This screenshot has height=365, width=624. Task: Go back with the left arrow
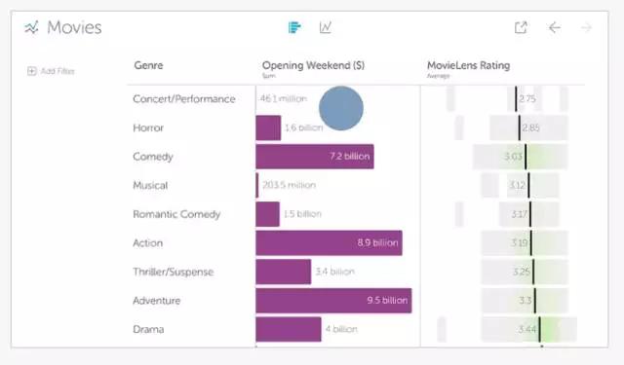pyautogui.click(x=555, y=27)
